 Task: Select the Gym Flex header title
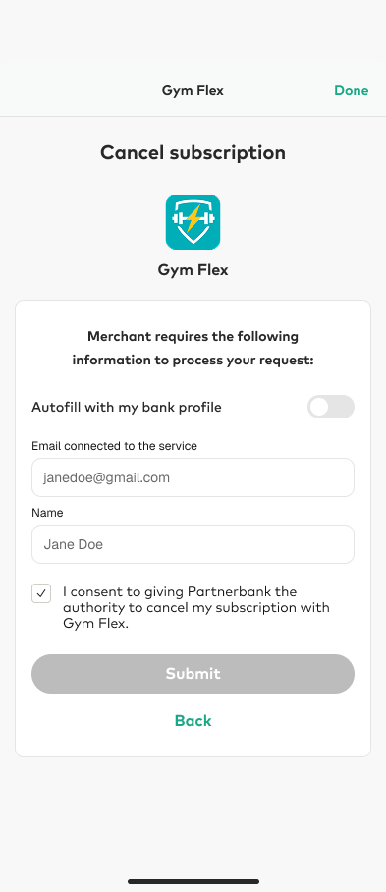(x=193, y=91)
